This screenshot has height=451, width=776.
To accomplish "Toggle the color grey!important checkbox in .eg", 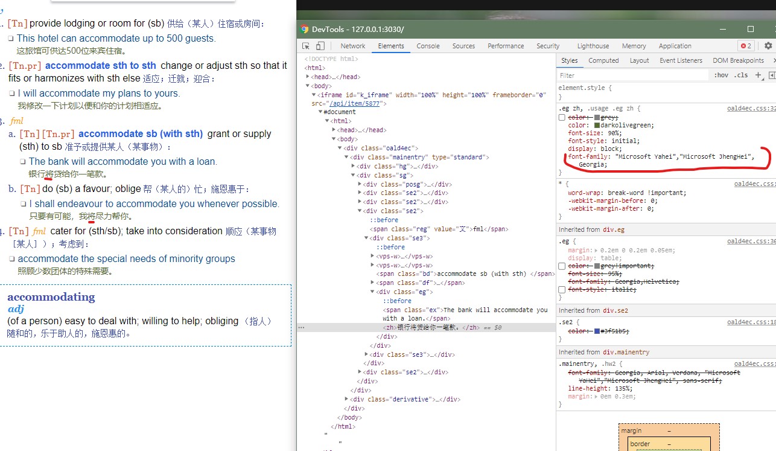I will tap(562, 266).
